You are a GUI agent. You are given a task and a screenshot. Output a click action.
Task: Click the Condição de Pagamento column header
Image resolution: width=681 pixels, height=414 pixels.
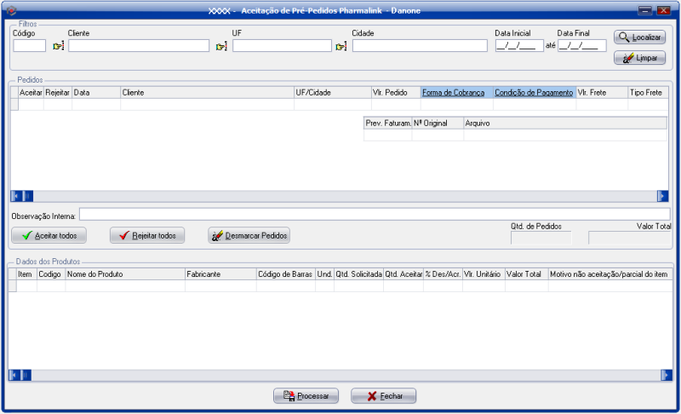tap(534, 92)
